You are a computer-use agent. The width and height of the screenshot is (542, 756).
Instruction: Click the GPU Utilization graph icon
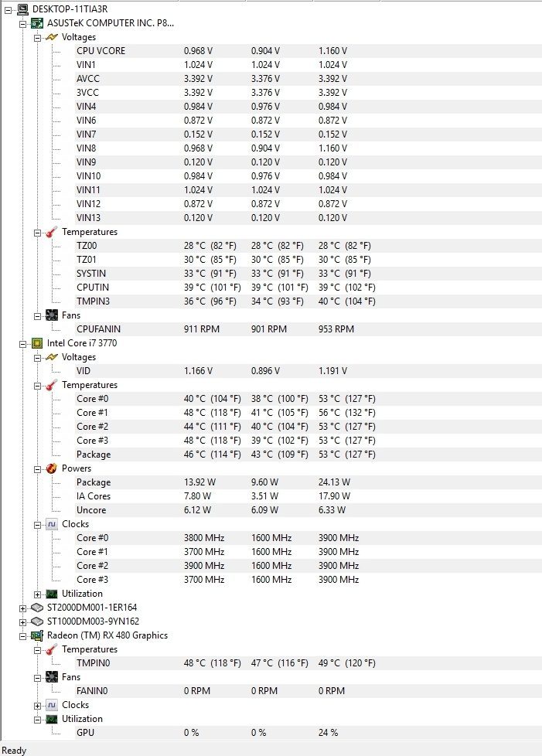pos(52,719)
